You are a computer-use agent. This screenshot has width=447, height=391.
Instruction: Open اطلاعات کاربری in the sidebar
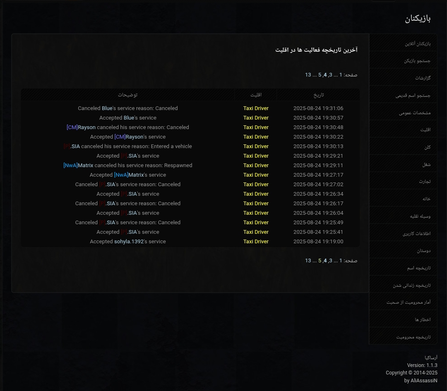403,233
